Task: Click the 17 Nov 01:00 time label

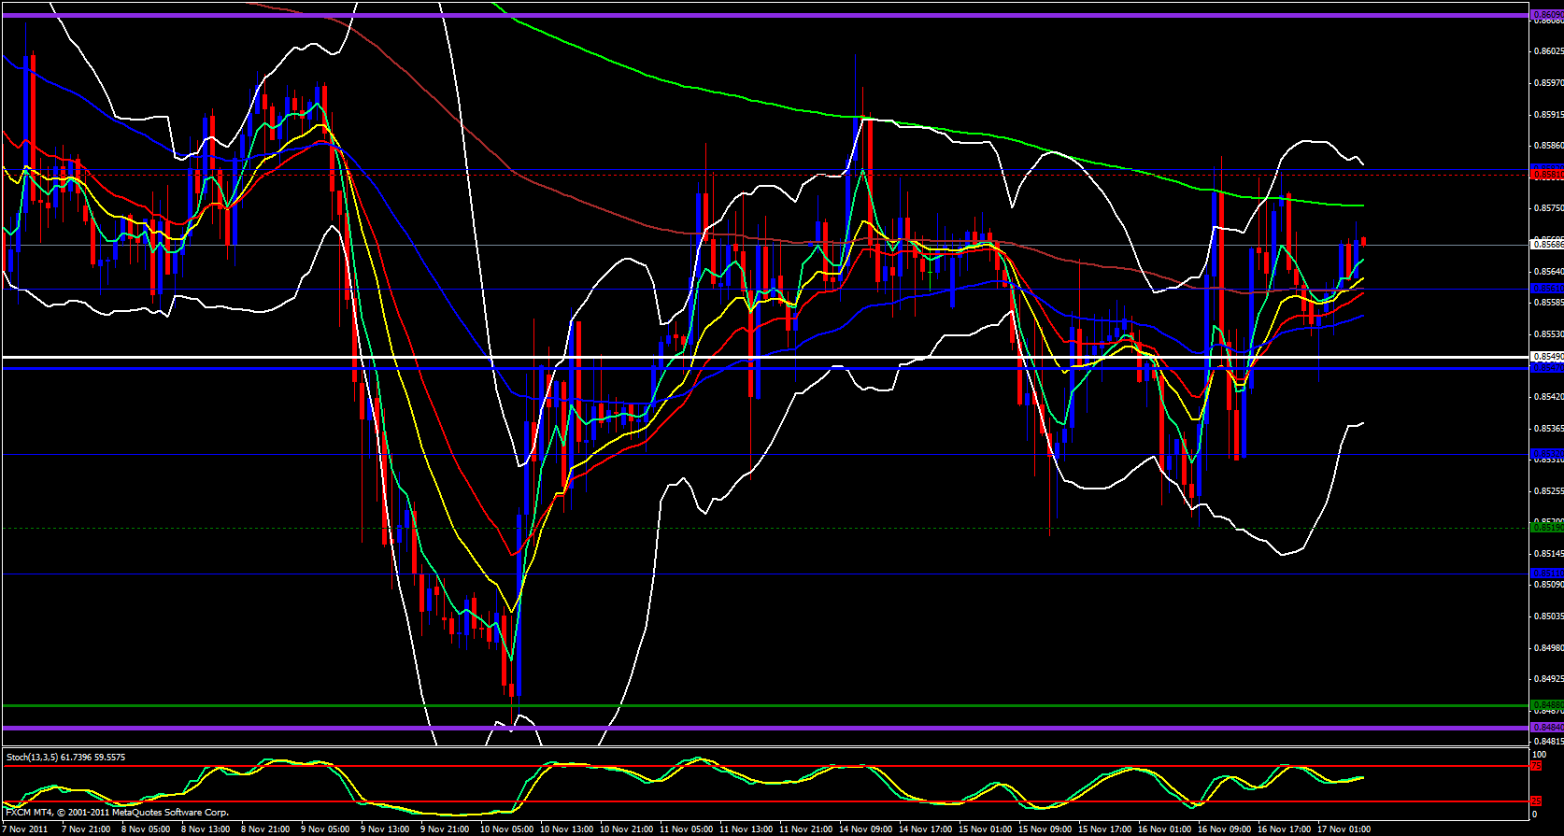Action: coord(1344,829)
